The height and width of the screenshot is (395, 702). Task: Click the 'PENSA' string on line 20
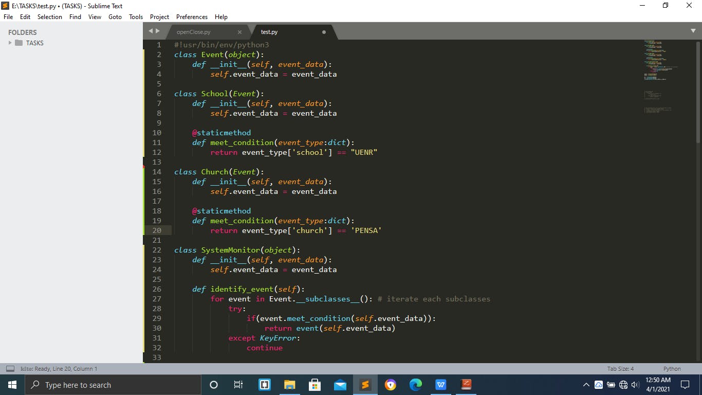click(366, 230)
